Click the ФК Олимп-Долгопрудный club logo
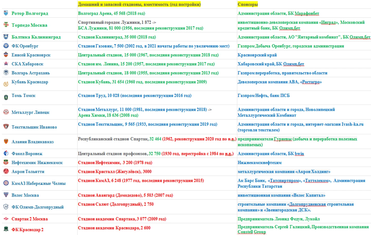Viewport: 371px width, 235px height. click(x=6, y=207)
